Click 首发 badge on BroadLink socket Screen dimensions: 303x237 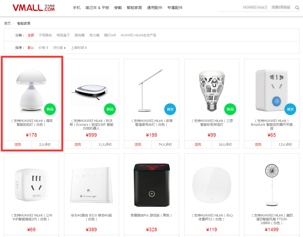(290, 109)
